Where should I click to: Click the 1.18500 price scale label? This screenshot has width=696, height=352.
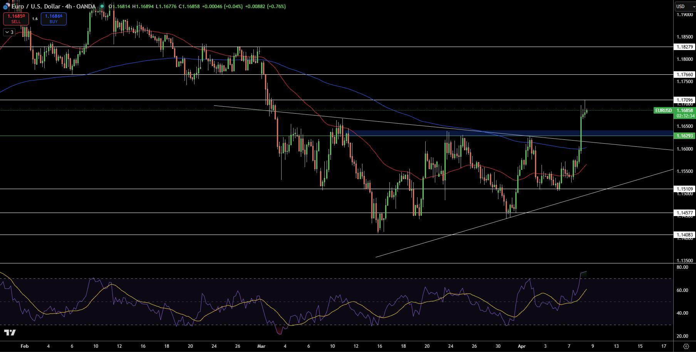(685, 37)
